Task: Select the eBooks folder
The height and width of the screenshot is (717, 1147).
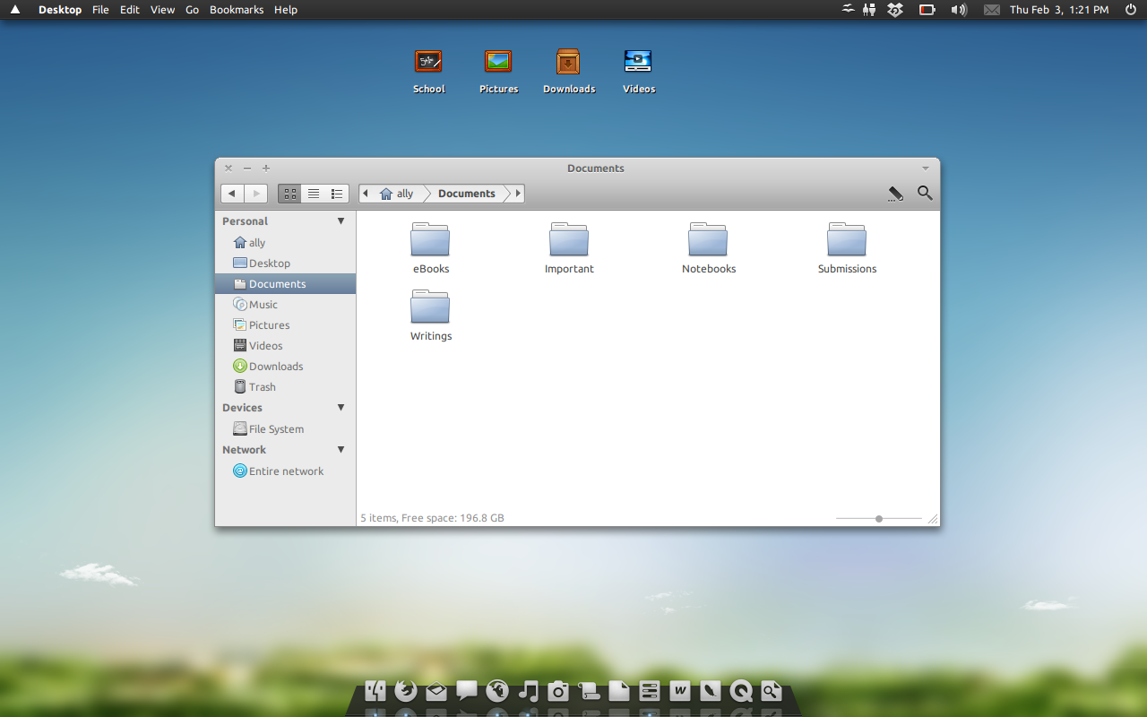Action: [x=430, y=248]
